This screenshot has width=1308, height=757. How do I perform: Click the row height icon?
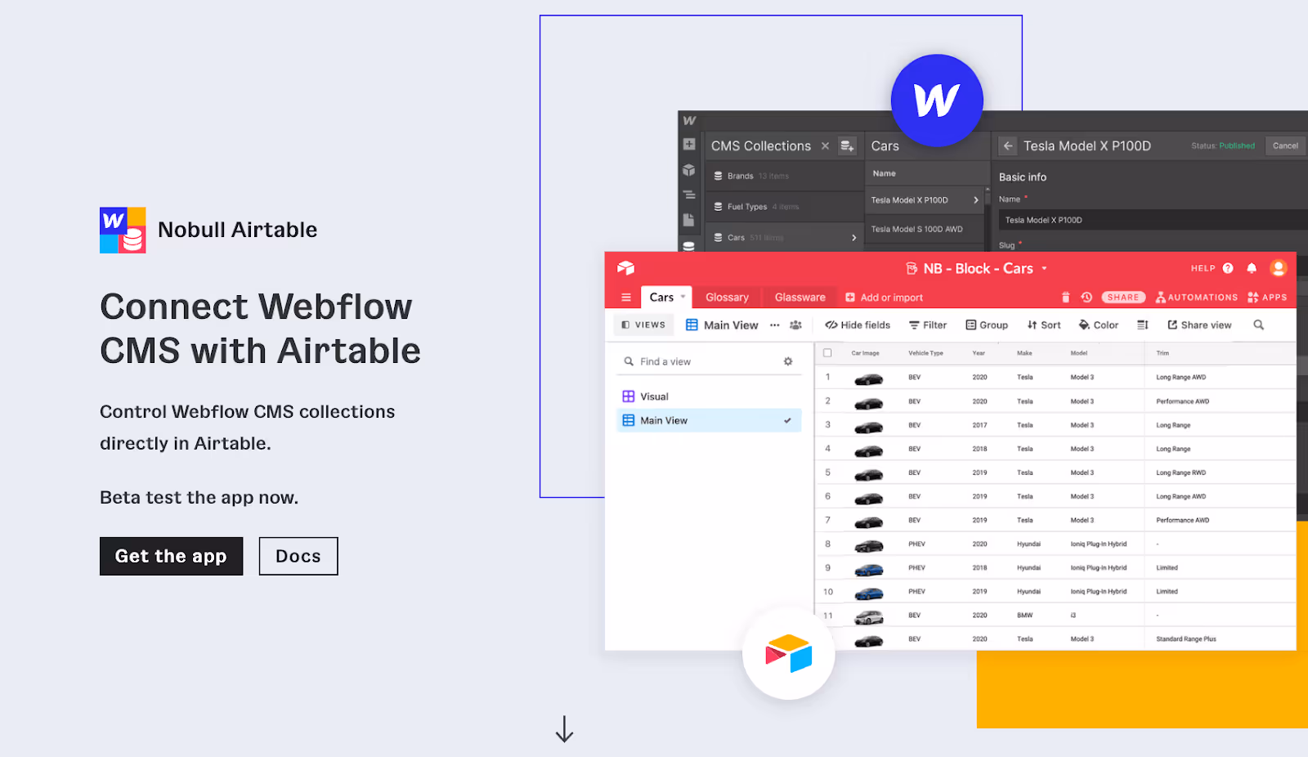click(x=1143, y=325)
